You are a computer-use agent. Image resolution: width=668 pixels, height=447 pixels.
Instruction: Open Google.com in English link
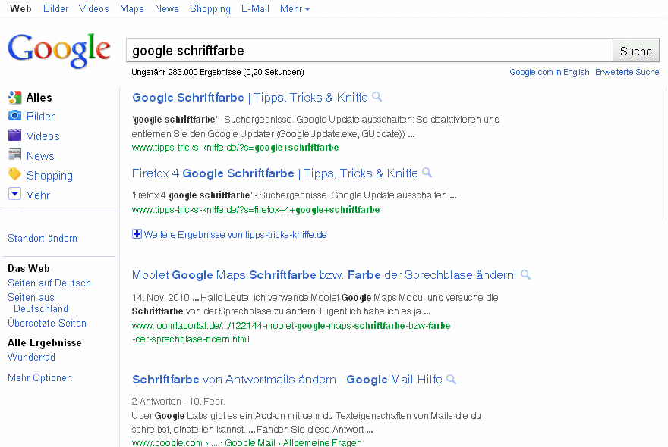pyautogui.click(x=549, y=72)
